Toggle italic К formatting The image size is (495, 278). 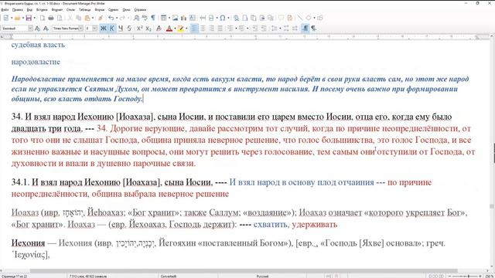[111, 29]
